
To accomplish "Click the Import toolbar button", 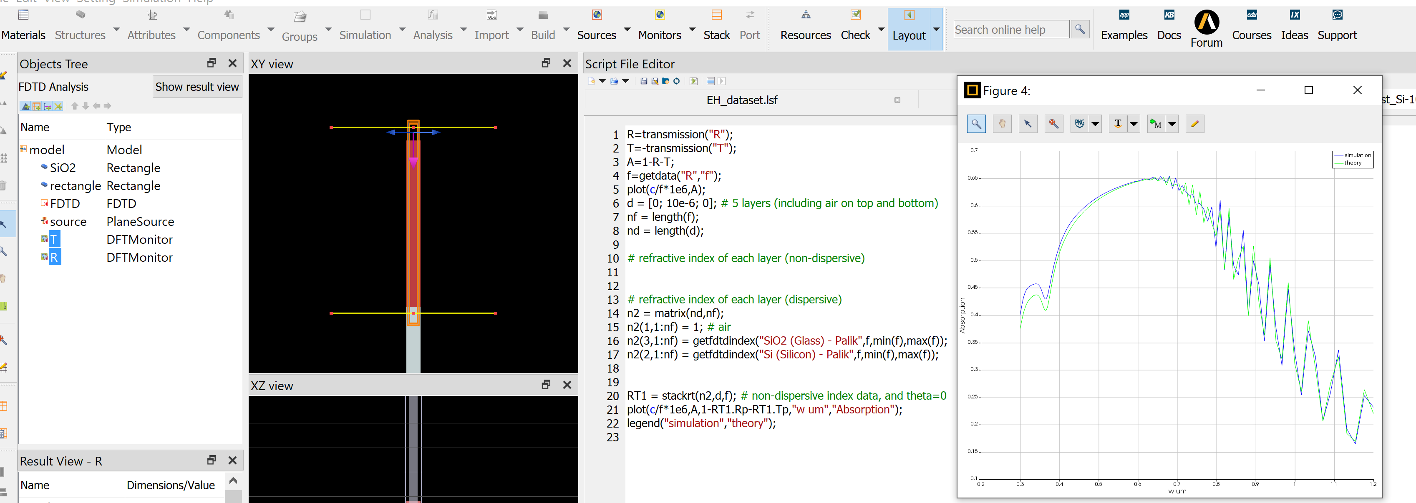I will point(491,26).
